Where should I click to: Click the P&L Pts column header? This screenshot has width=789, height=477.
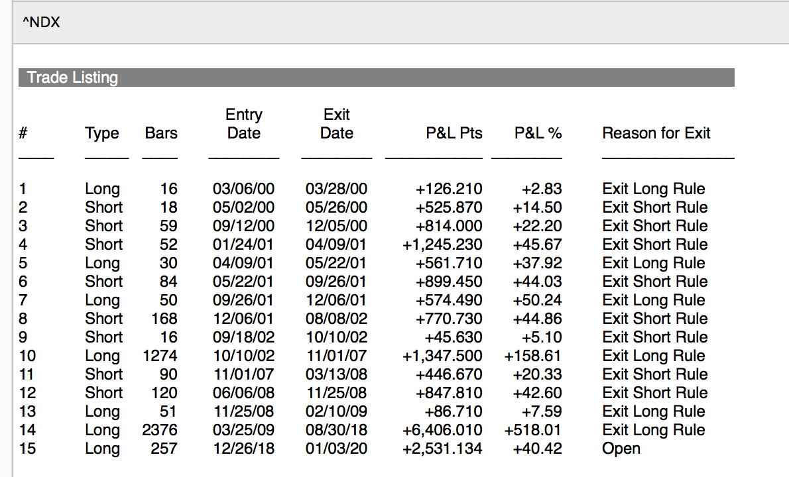pyautogui.click(x=454, y=133)
